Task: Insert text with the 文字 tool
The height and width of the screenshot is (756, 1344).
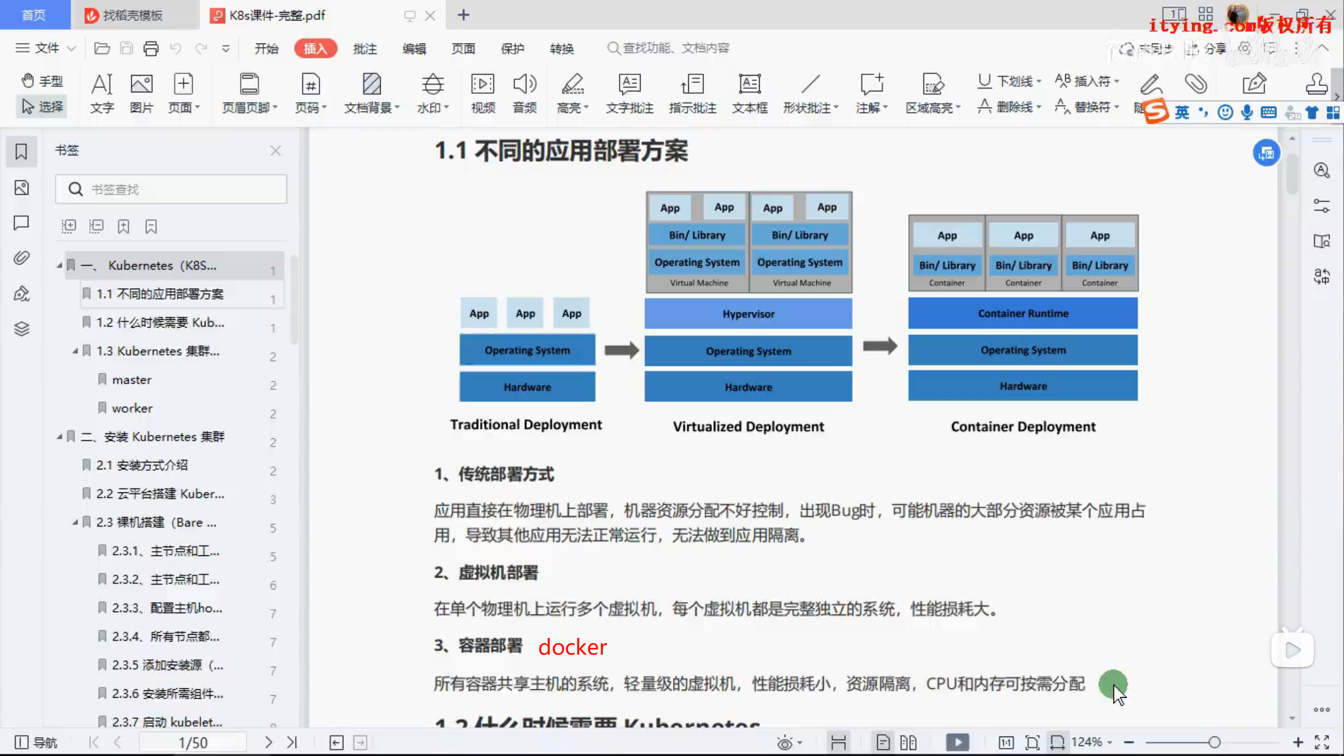Action: coord(102,93)
